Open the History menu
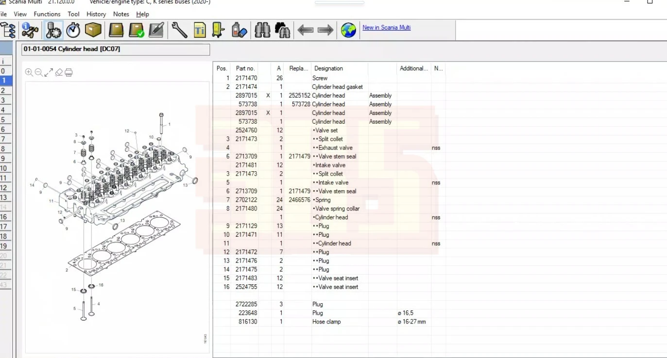This screenshot has height=358, width=667. (96, 14)
